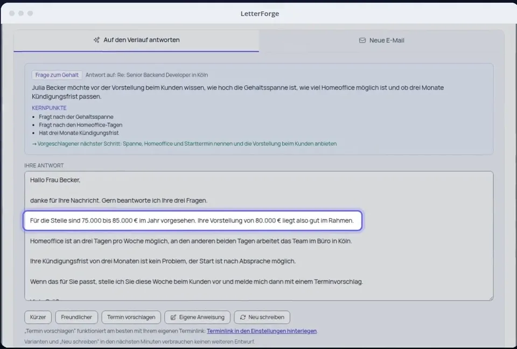This screenshot has height=349, width=517.
Task: Regenerate the draft with "Neu schreiben"
Action: 262,317
